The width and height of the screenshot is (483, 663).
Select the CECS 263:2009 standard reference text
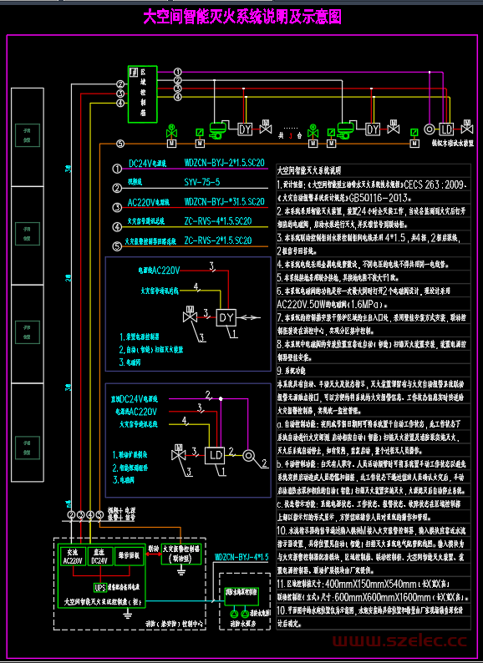(434, 185)
